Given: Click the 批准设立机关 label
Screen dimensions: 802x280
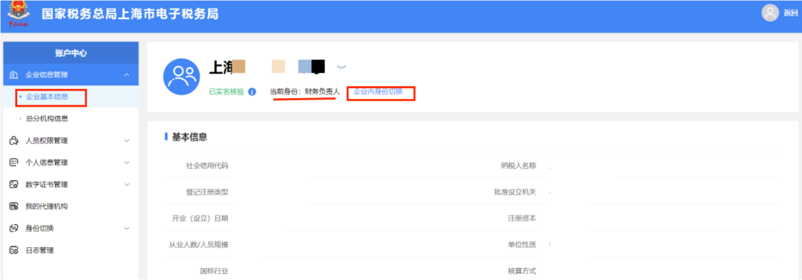Looking at the screenshot, I should (x=515, y=192).
